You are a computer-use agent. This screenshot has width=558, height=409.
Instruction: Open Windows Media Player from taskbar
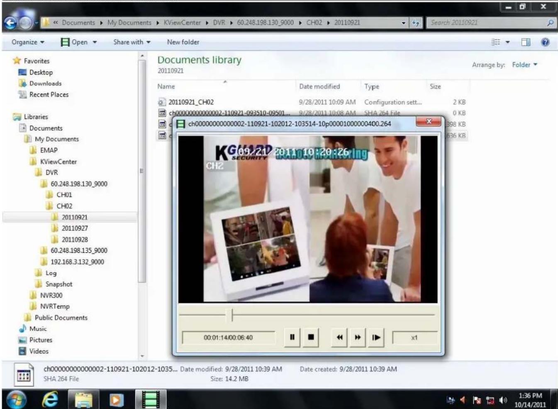pyautogui.click(x=116, y=399)
